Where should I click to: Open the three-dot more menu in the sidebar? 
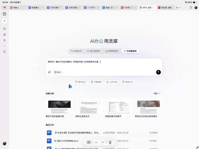point(5,46)
